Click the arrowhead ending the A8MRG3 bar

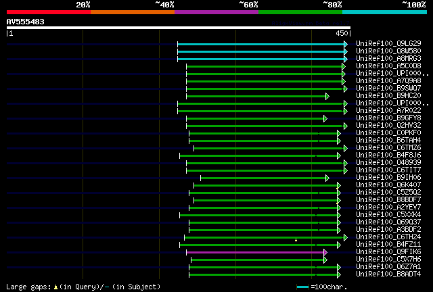coord(346,59)
